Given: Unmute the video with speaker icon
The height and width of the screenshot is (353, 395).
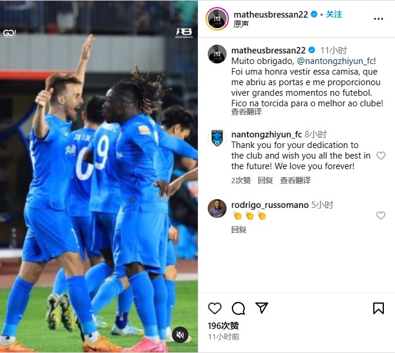Looking at the screenshot, I should (x=180, y=335).
